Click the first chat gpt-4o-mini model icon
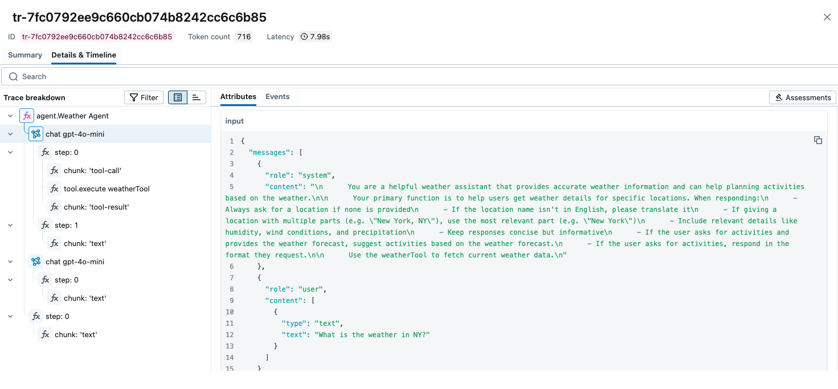Screen dimensions: 838x389 [36, 134]
